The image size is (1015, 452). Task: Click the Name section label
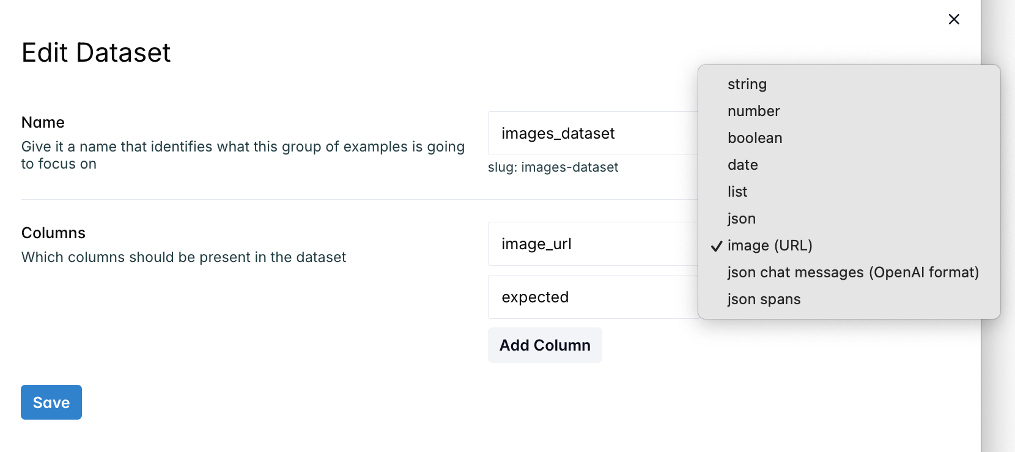click(x=43, y=122)
